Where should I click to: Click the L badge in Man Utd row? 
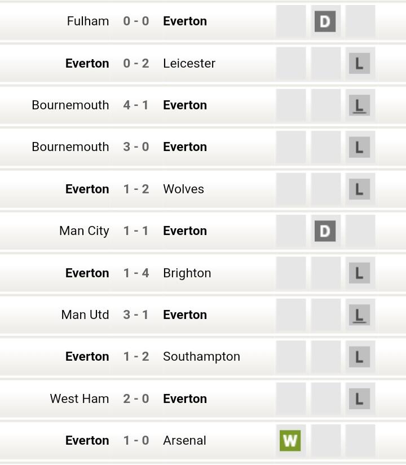click(359, 315)
